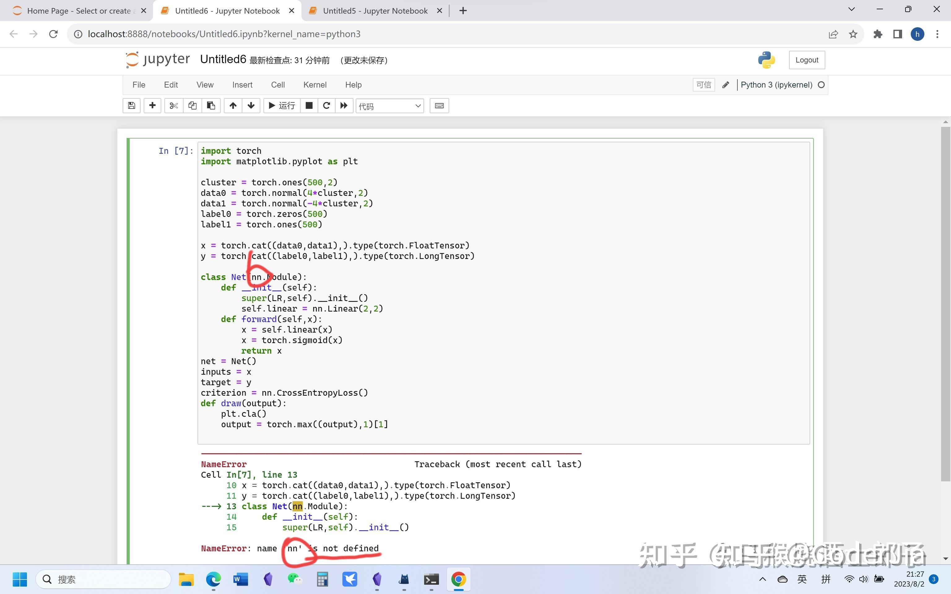Click the save and checkpoint icon
Screen dimensions: 951x594
(x=132, y=106)
